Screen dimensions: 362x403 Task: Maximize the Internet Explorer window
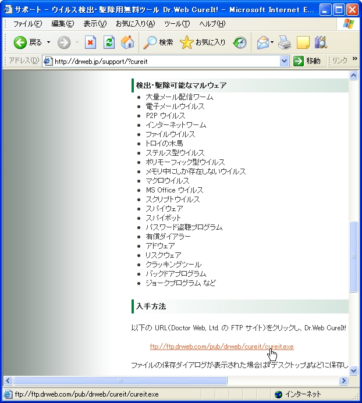339,10
